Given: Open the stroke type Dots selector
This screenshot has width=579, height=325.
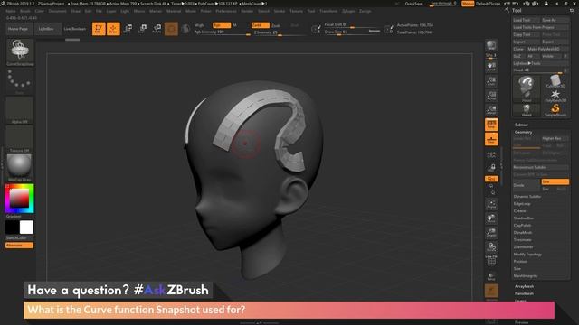Looking at the screenshot, I should tap(20, 81).
